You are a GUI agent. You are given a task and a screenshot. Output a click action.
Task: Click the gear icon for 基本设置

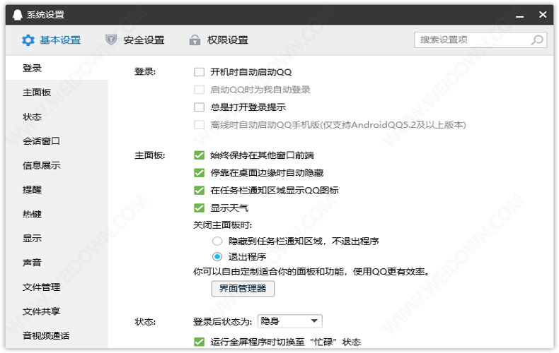click(28, 40)
